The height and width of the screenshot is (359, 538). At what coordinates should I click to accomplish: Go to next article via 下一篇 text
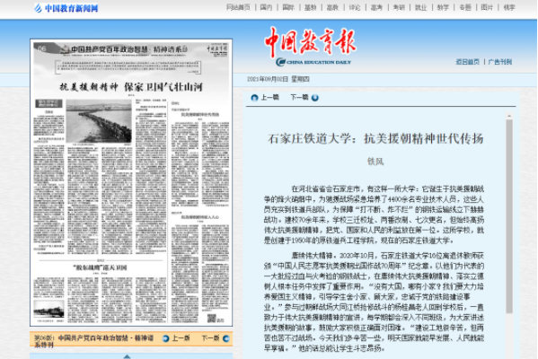click(x=299, y=98)
